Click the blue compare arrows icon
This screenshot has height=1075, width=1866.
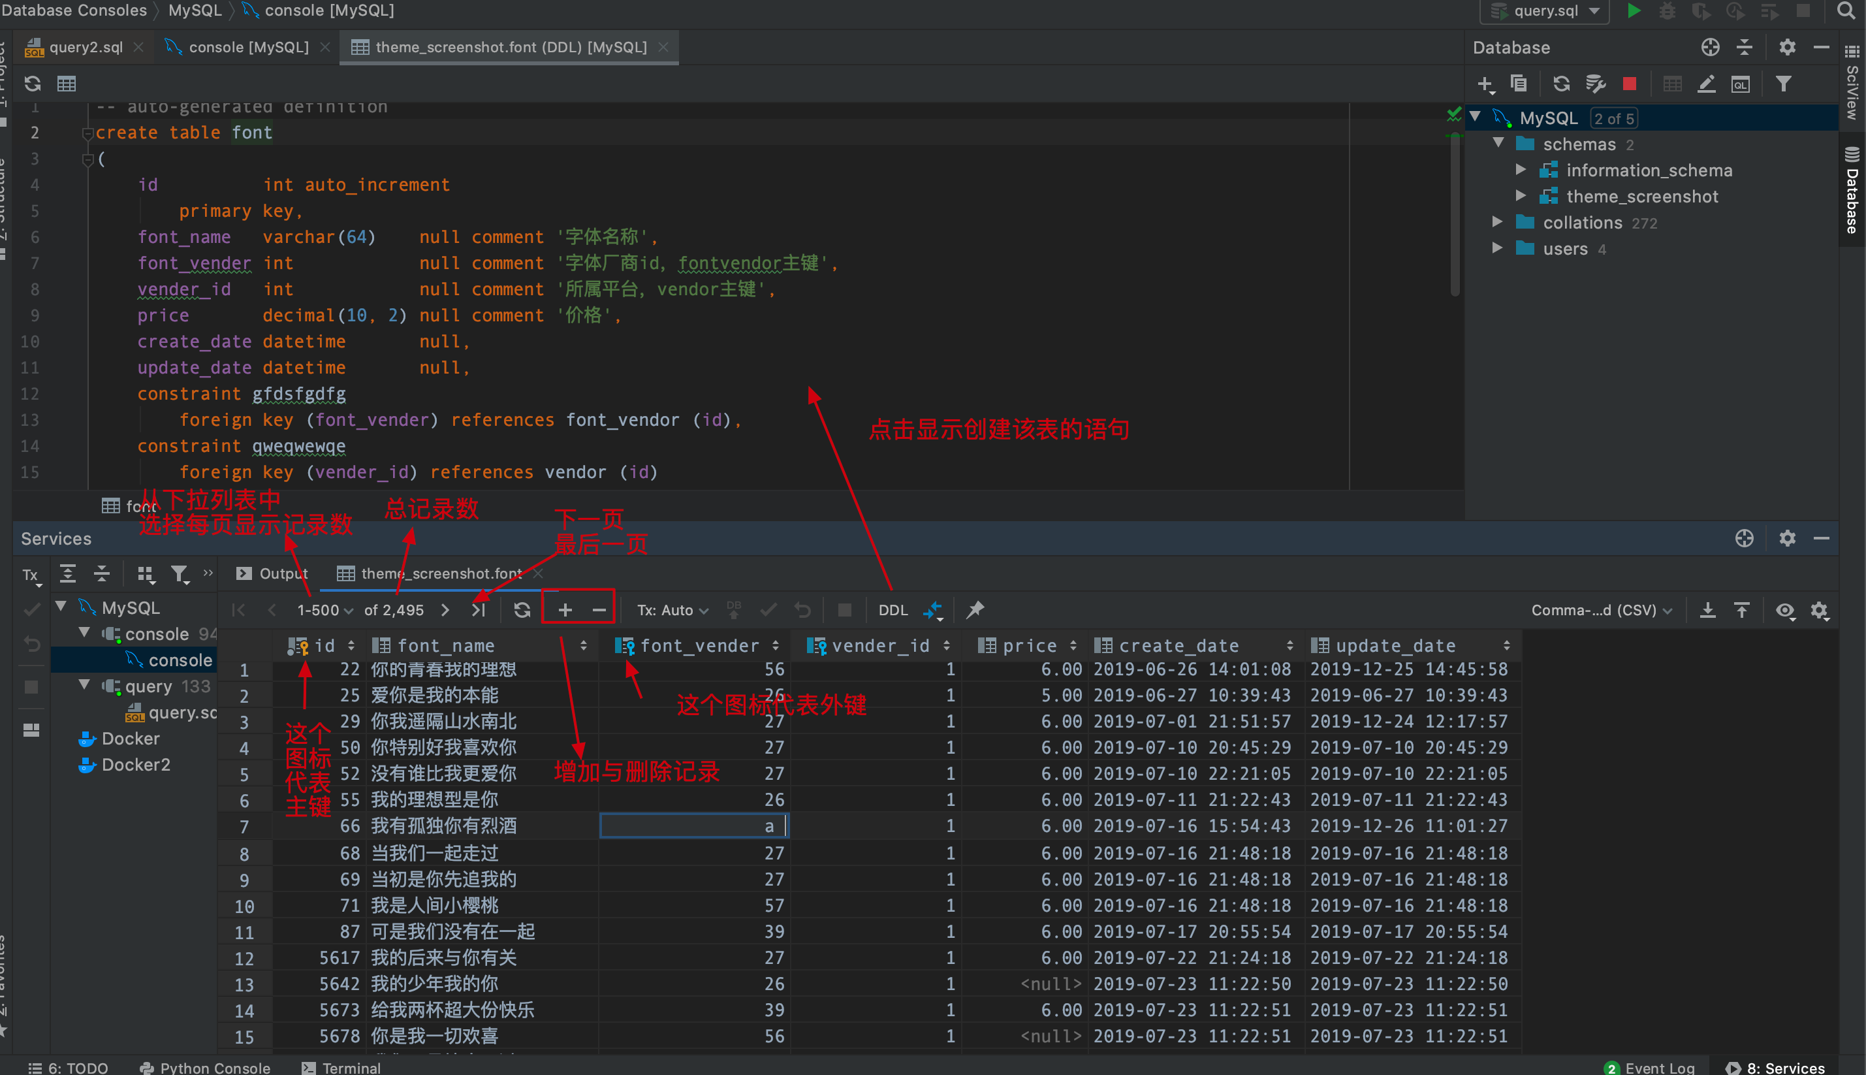pos(932,611)
